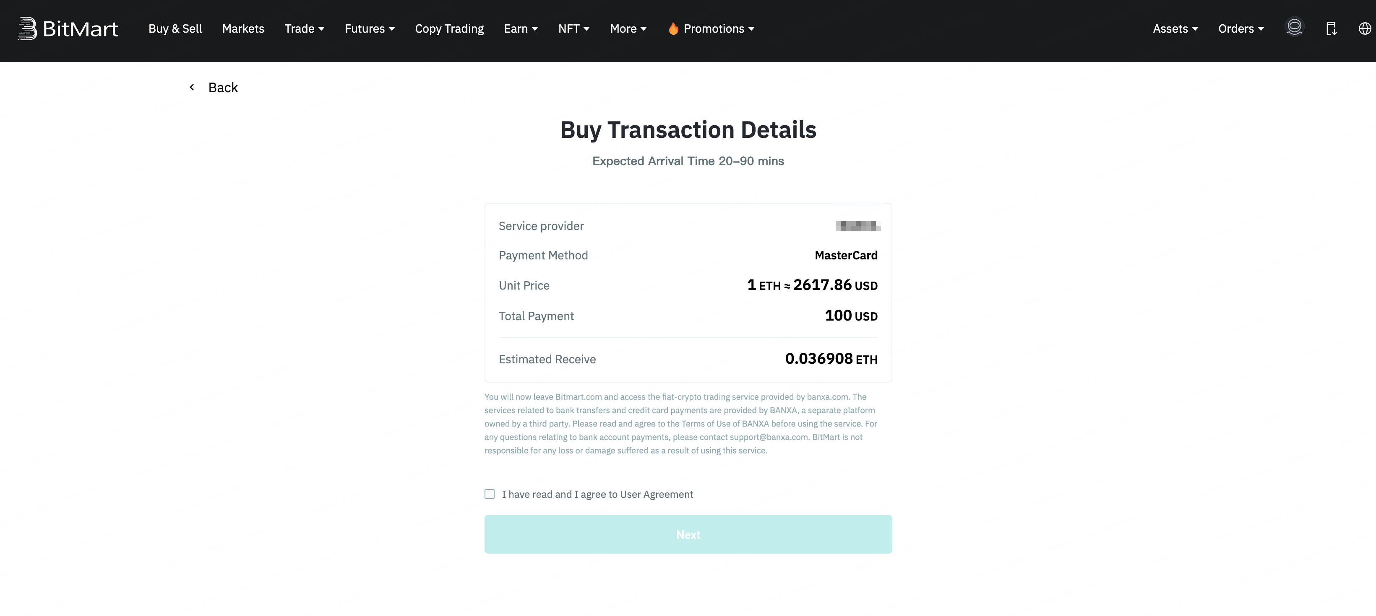Image resolution: width=1376 pixels, height=616 pixels.
Task: Click the blurred service provider logo
Action: [x=857, y=226]
